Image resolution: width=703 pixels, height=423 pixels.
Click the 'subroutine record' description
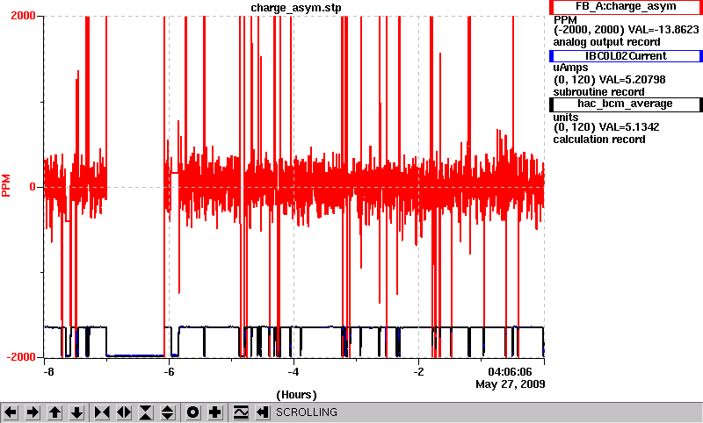pos(598,92)
